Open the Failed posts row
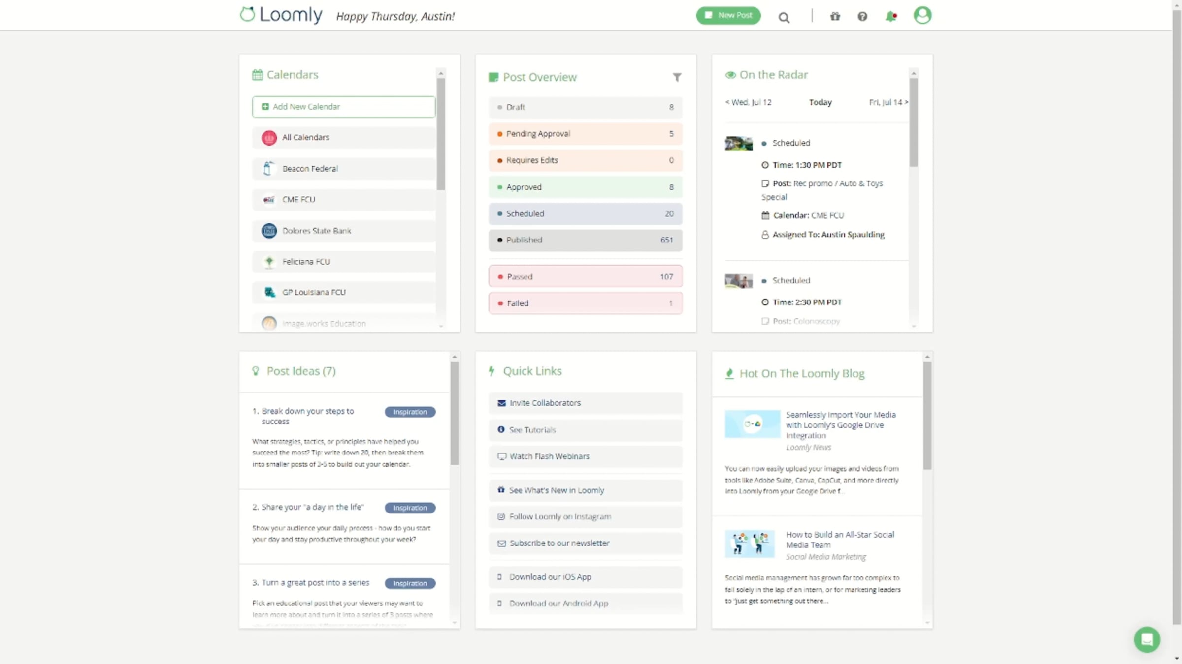Viewport: 1182px width, 664px height. (585, 303)
